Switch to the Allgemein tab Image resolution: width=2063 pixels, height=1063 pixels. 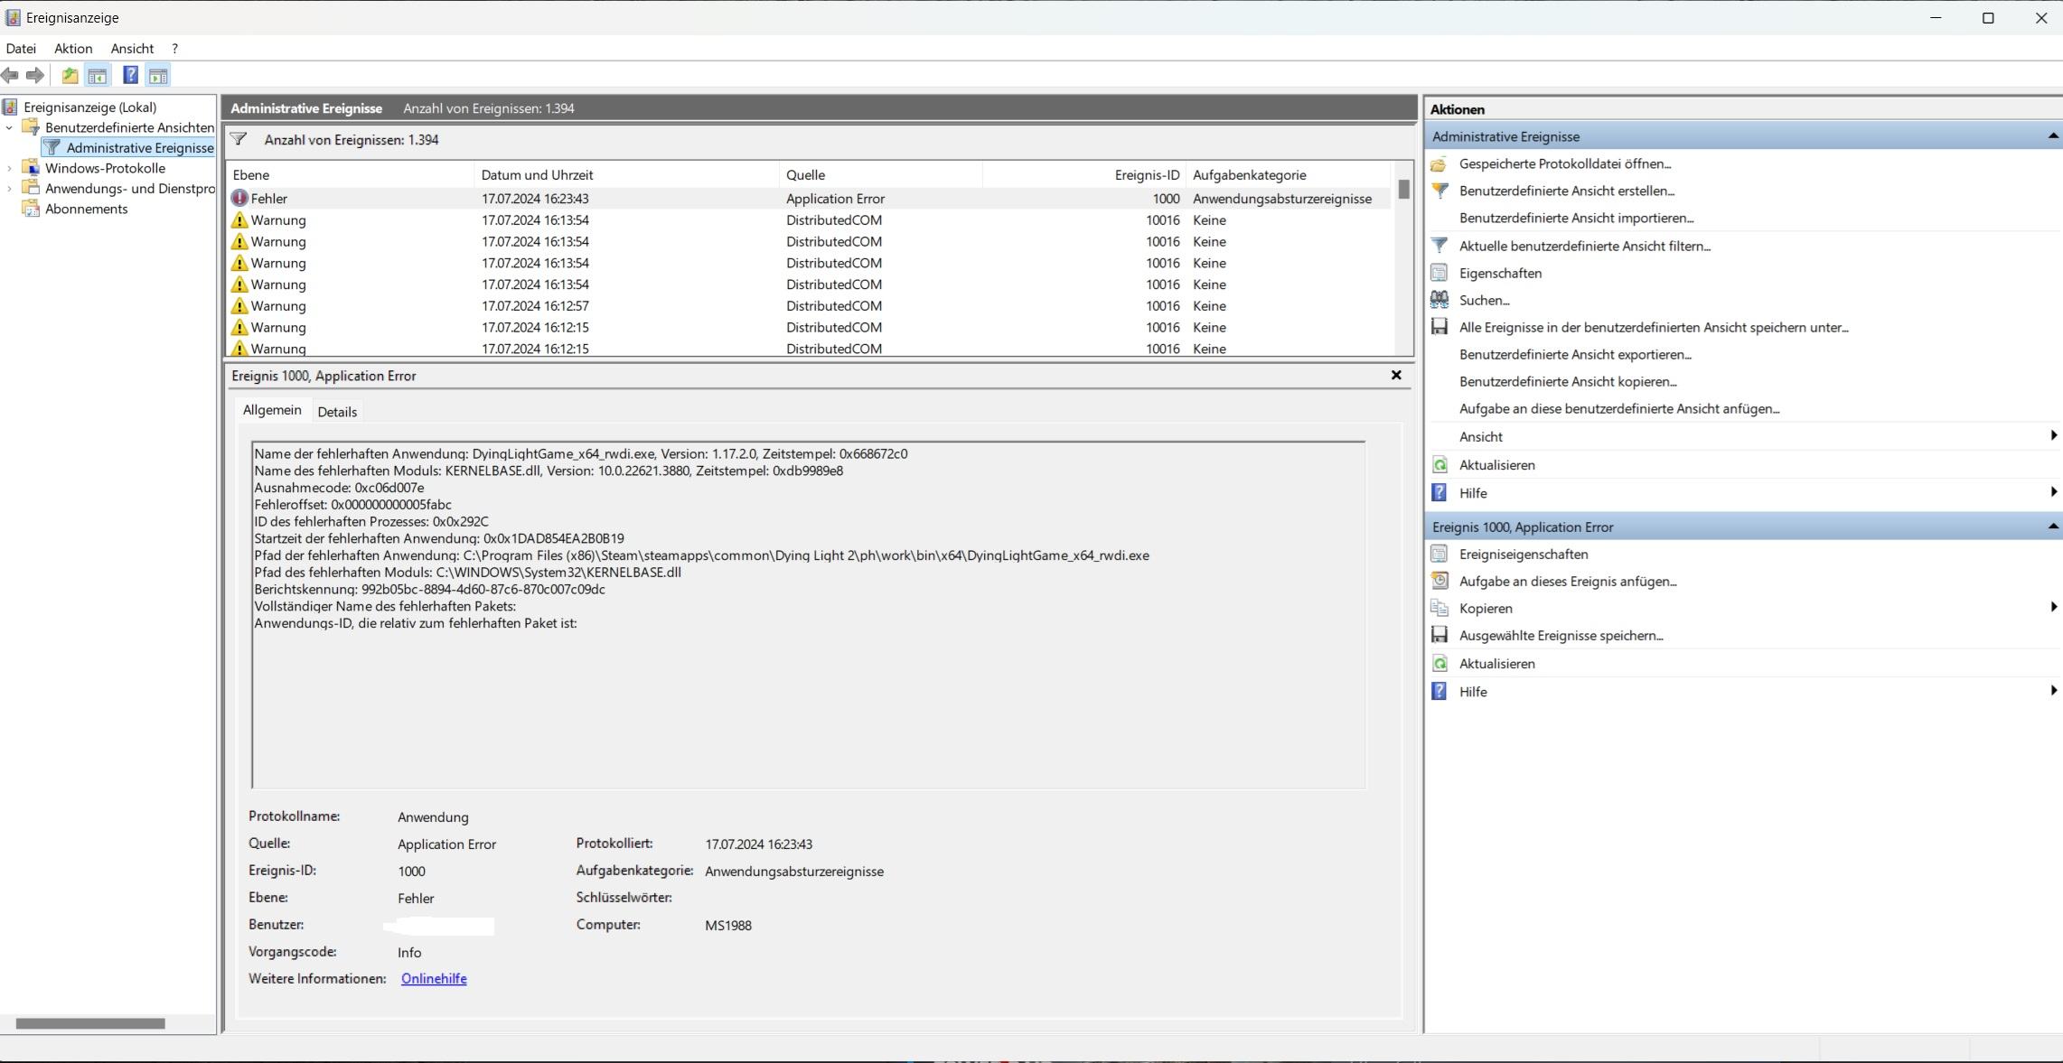272,410
